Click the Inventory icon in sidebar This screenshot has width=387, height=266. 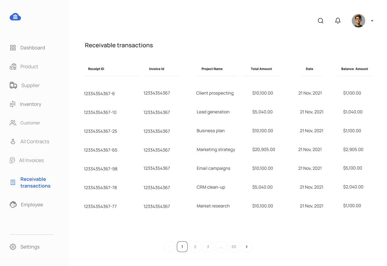13,104
